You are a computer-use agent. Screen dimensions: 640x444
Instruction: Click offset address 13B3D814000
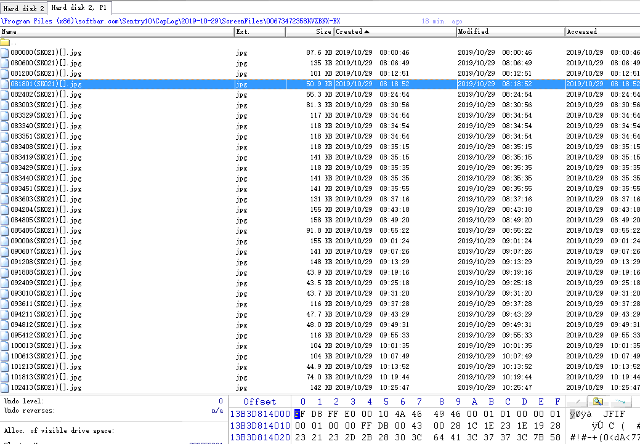(260, 414)
